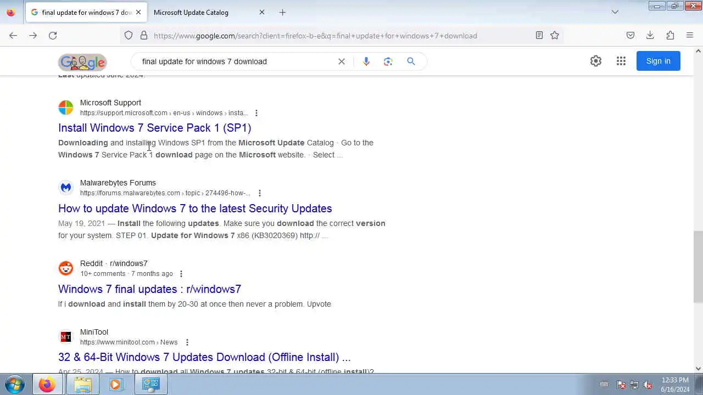Click the Malwarebytes Forums favicon
Image resolution: width=703 pixels, height=395 pixels.
point(66,188)
